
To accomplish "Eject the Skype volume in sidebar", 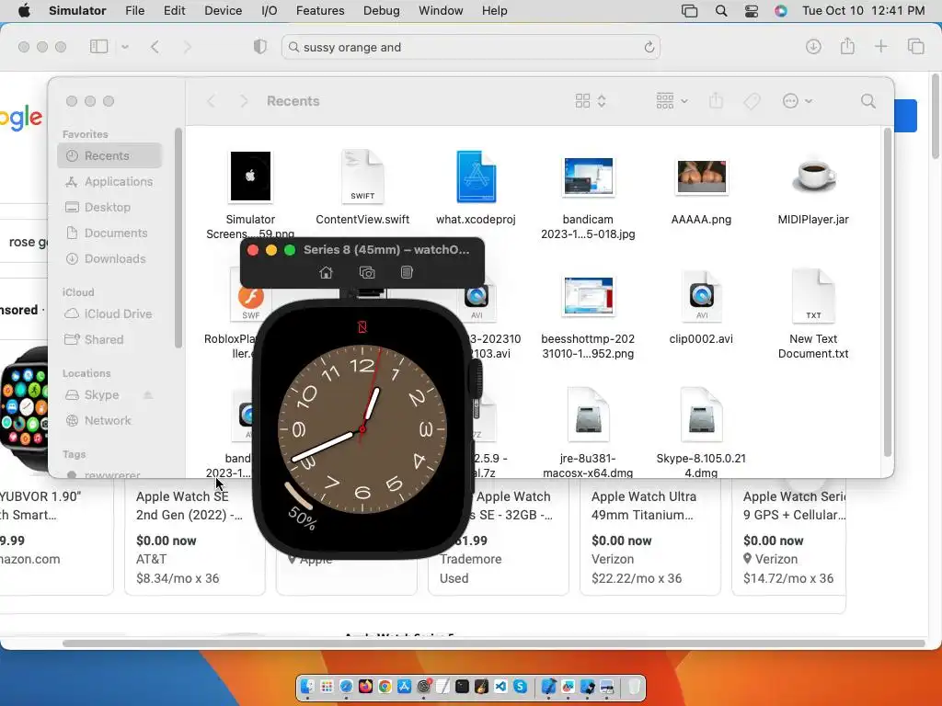I will click(148, 395).
